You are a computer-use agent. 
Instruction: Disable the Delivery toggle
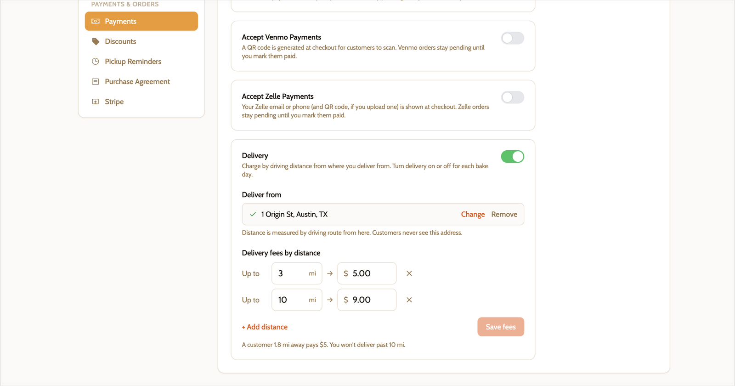(512, 157)
